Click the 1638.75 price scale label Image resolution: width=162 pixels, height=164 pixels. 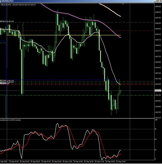tap(158, 51)
